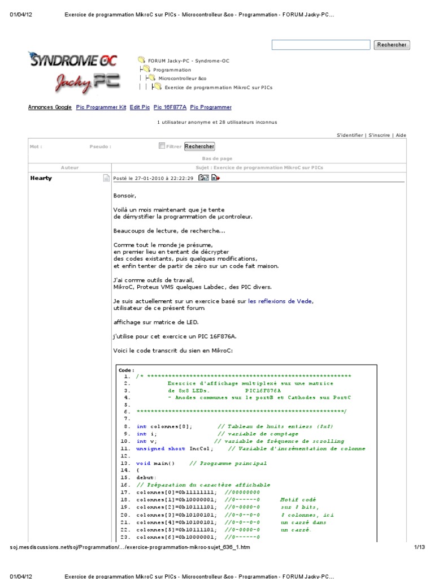Viewport: 434px width, 579px height.
Task: Follow the 'les reflexions de Vede' link
Action: [280, 301]
